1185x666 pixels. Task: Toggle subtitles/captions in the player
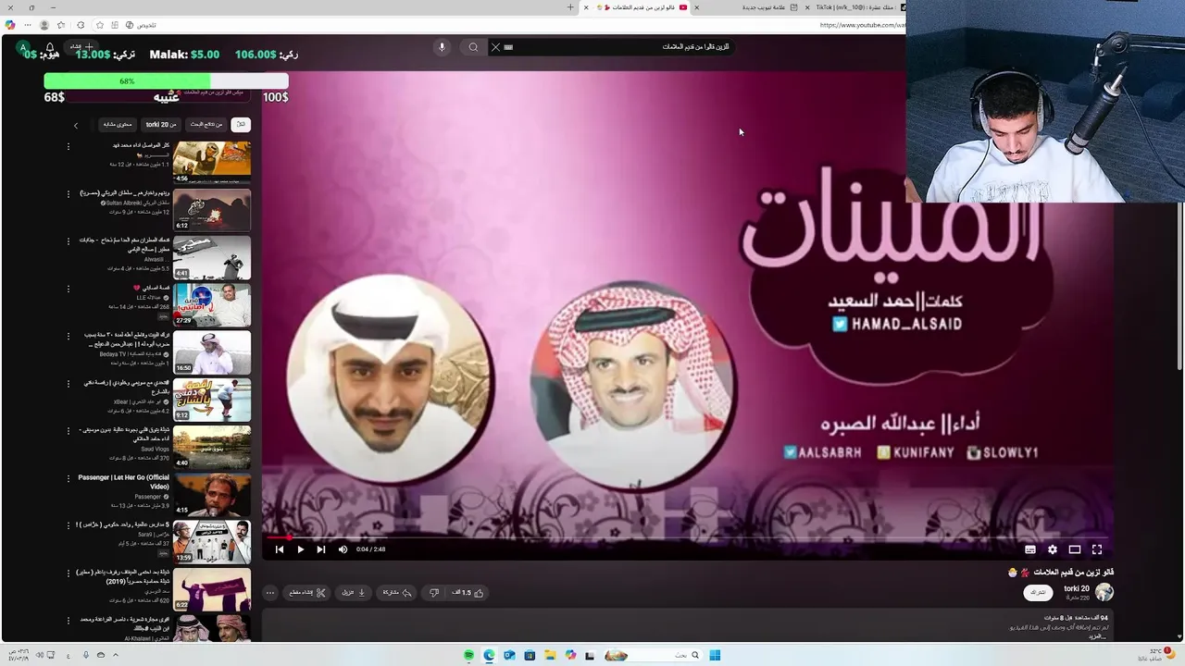1030,549
